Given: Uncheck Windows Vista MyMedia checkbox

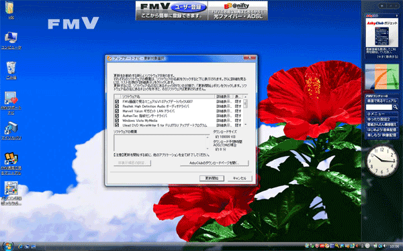Looking at the screenshot, I should [117, 120].
